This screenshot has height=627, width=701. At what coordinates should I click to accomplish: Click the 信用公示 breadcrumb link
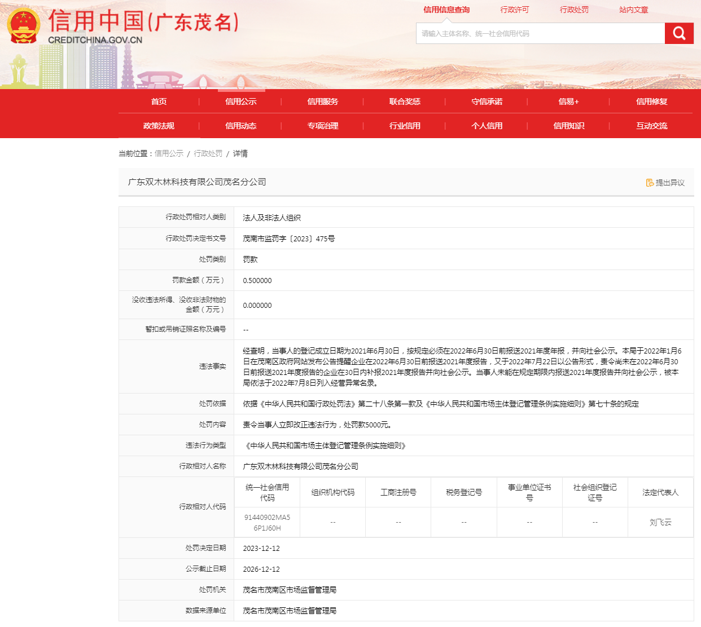point(169,153)
